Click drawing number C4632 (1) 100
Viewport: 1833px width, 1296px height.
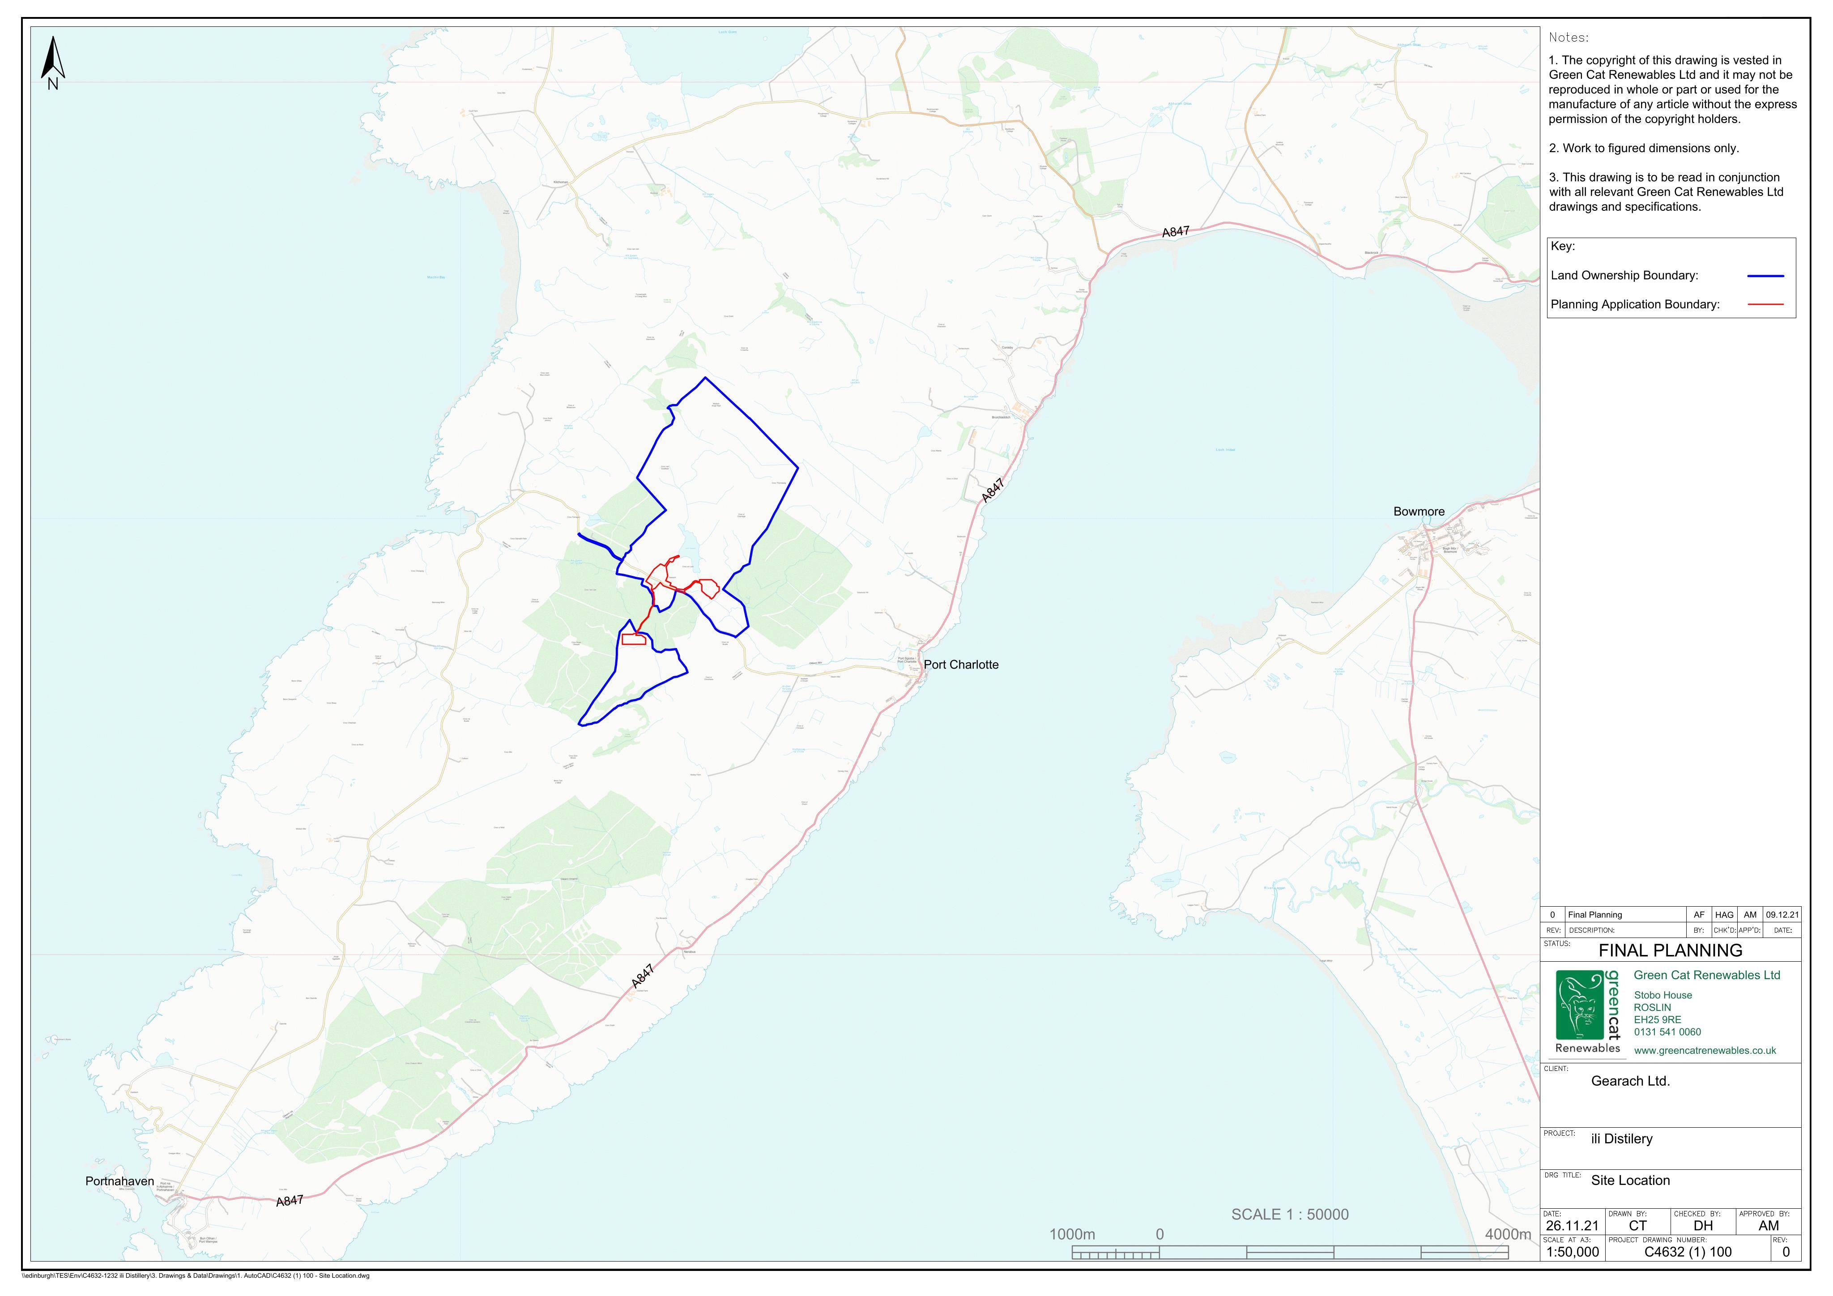pyautogui.click(x=1688, y=1252)
